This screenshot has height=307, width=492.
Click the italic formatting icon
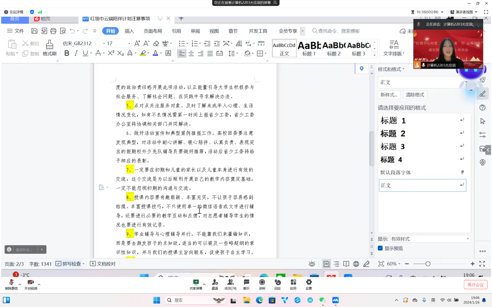pyautogui.click(x=76, y=53)
